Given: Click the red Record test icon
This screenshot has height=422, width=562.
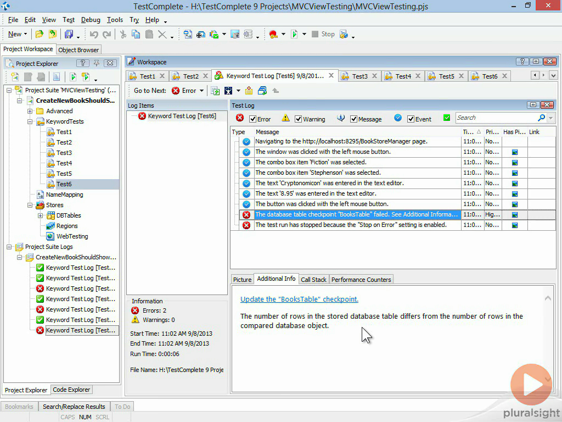Looking at the screenshot, I should click(x=273, y=35).
